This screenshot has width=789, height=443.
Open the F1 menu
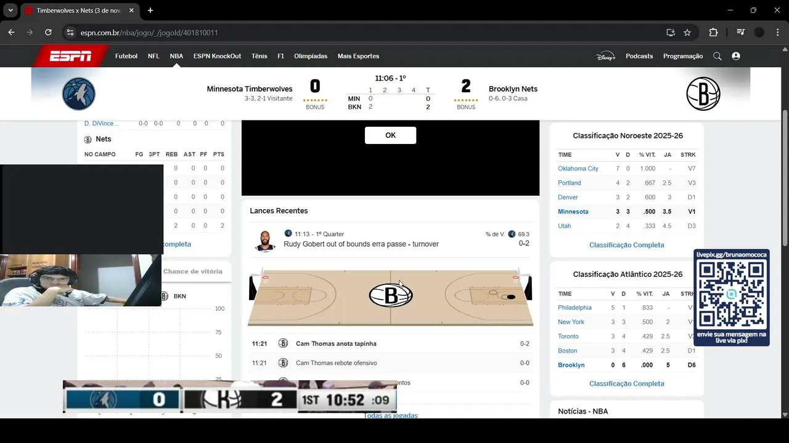(x=280, y=56)
